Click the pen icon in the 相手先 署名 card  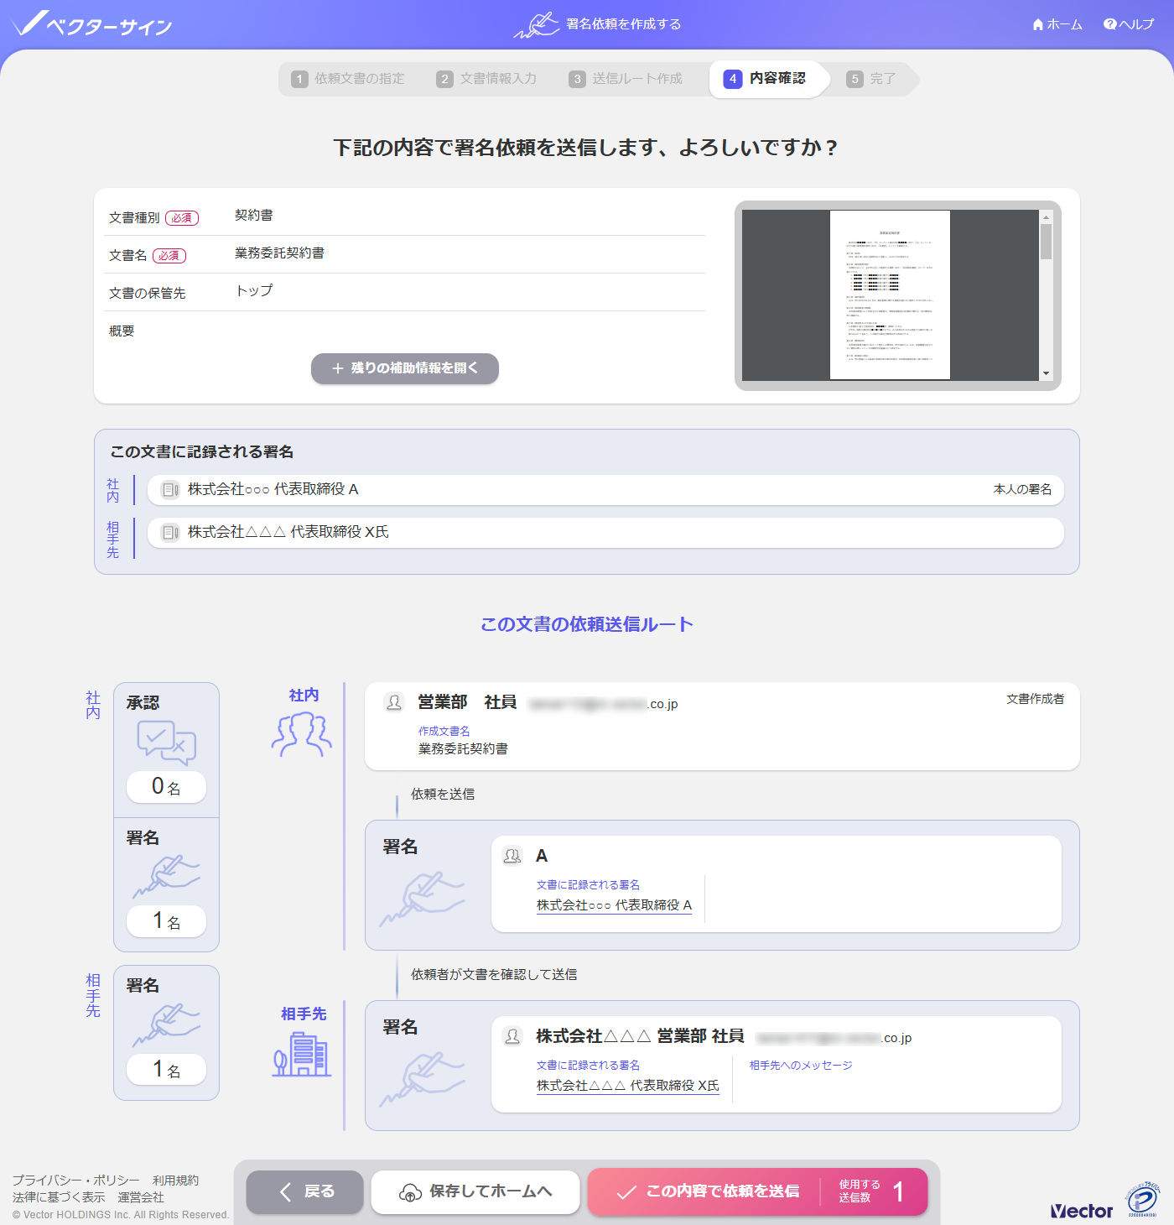coord(422,1080)
